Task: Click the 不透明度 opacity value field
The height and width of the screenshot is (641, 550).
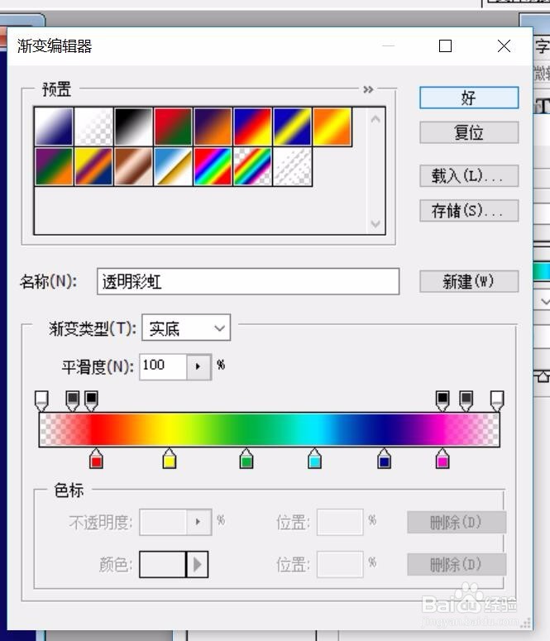Action: [163, 522]
